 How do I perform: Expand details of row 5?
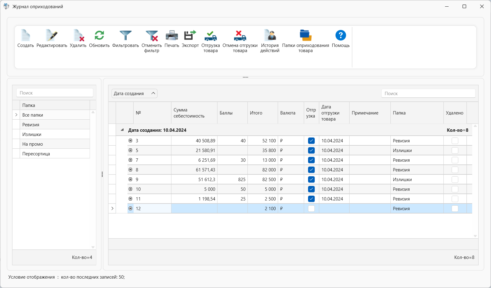pos(131,150)
